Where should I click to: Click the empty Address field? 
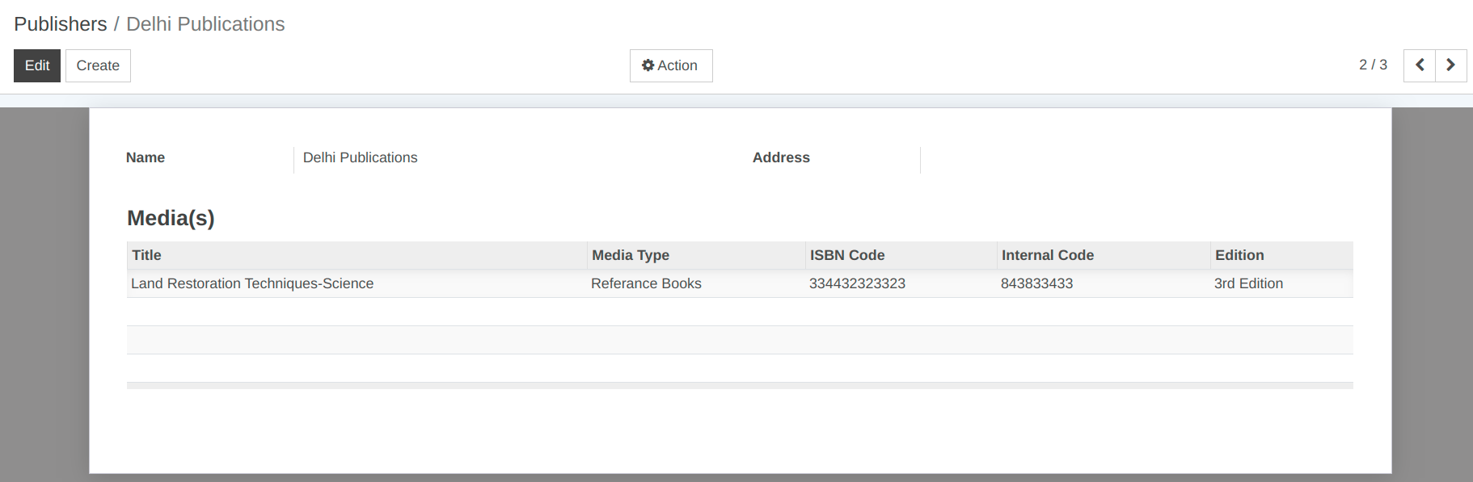(x=1132, y=158)
